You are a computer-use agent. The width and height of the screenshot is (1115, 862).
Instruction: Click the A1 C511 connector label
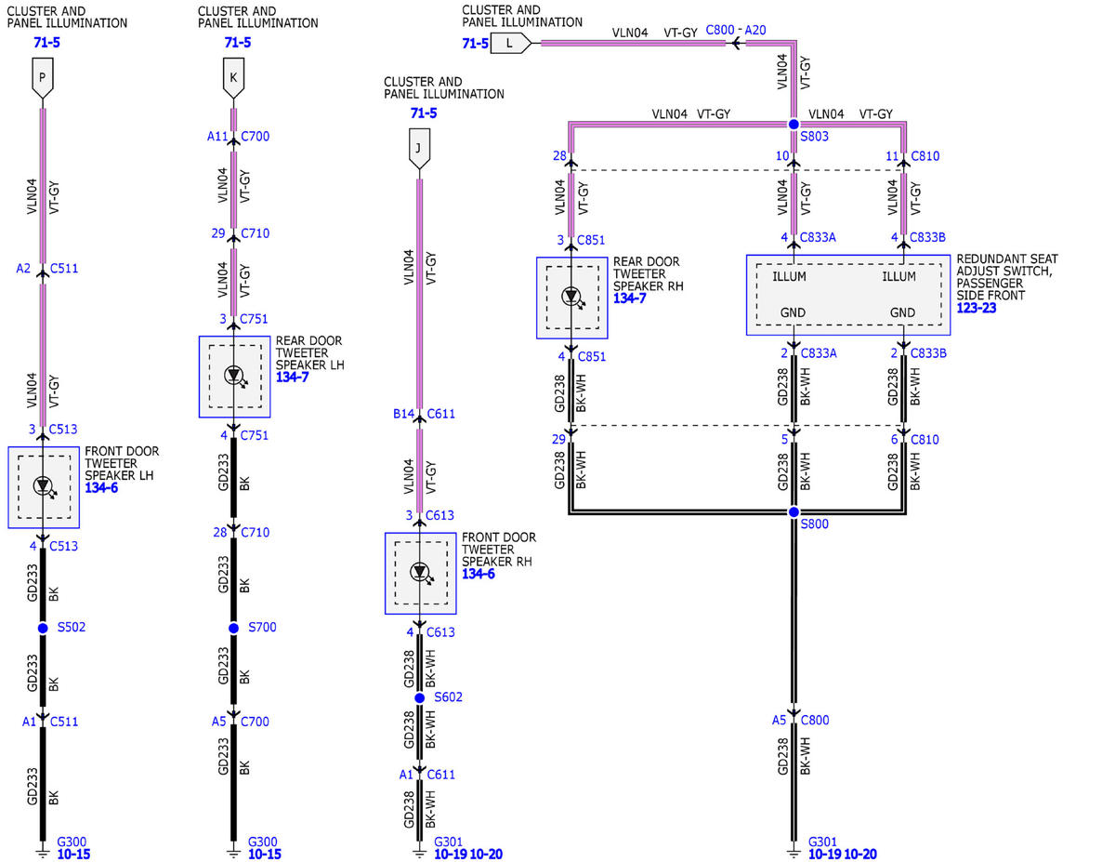pyautogui.click(x=50, y=721)
